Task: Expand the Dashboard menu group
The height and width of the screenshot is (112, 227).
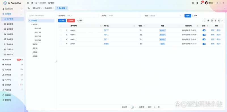Action: pos(12,9)
